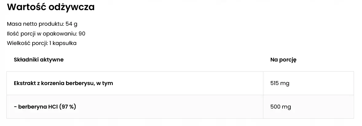Select the "Wielkość porcji" label
The height and width of the screenshot is (126, 362).
27,43
